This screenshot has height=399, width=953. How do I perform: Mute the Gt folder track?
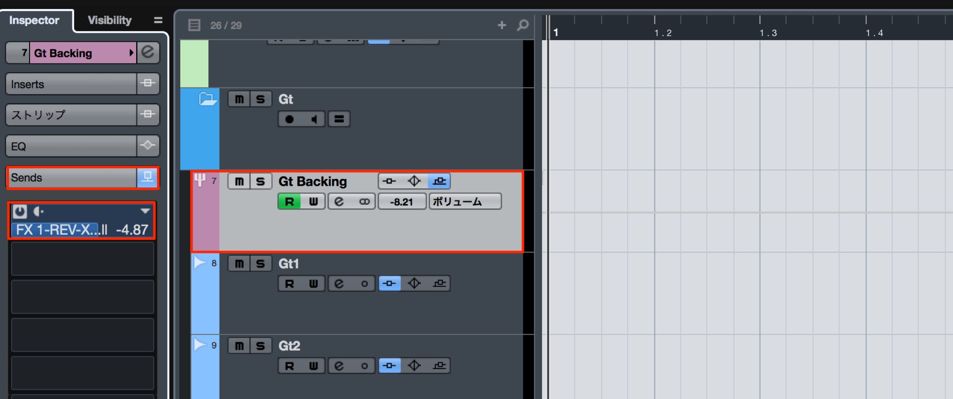[239, 99]
